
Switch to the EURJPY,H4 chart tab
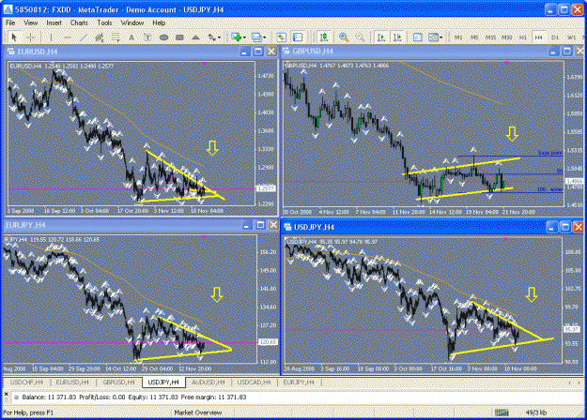coord(299,382)
